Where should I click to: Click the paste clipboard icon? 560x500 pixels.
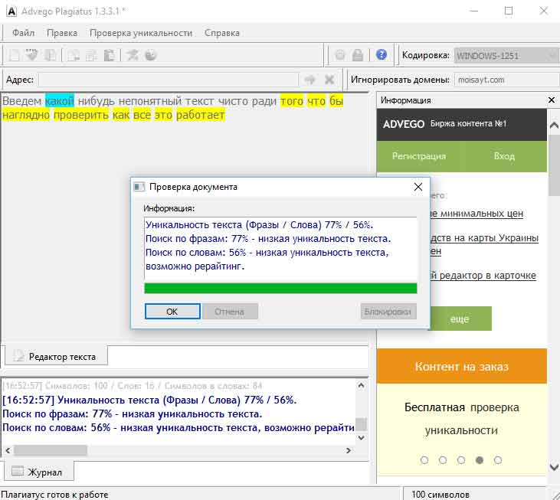coord(109,55)
